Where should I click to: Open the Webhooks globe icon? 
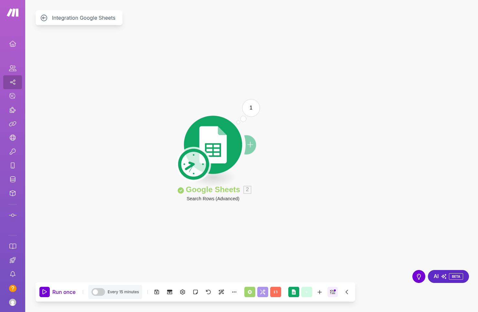click(x=13, y=138)
